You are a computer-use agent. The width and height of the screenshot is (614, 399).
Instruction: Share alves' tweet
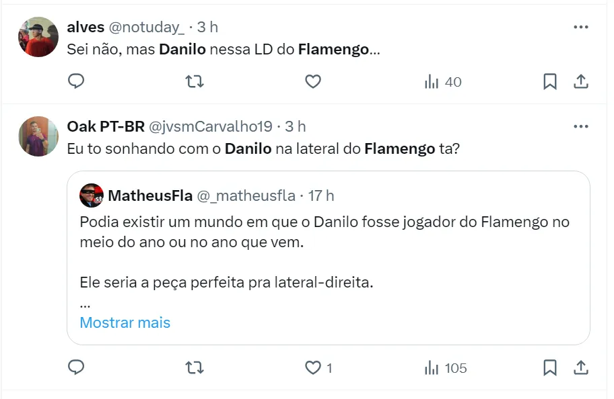tap(581, 82)
